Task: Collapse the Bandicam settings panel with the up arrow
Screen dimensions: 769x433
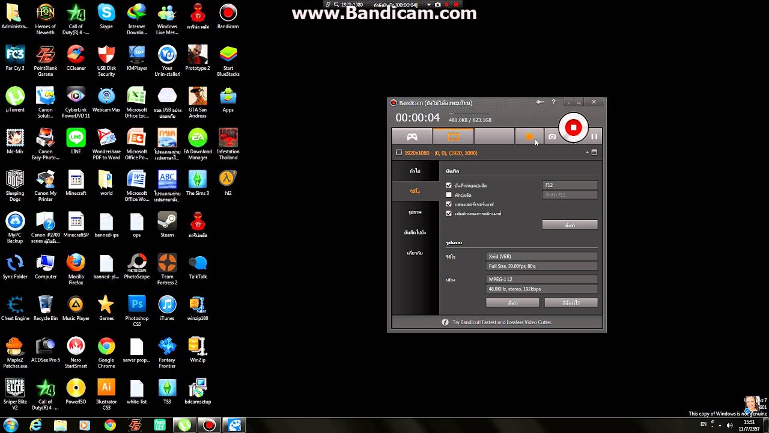Action: tap(587, 153)
